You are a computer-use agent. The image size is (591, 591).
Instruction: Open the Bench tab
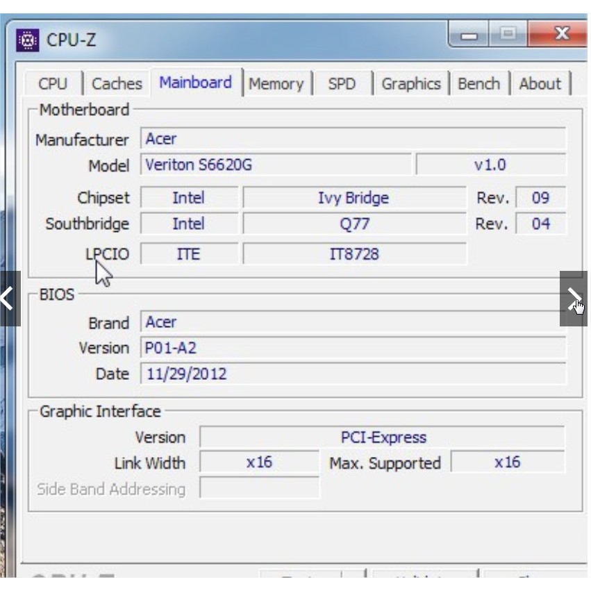(x=478, y=84)
